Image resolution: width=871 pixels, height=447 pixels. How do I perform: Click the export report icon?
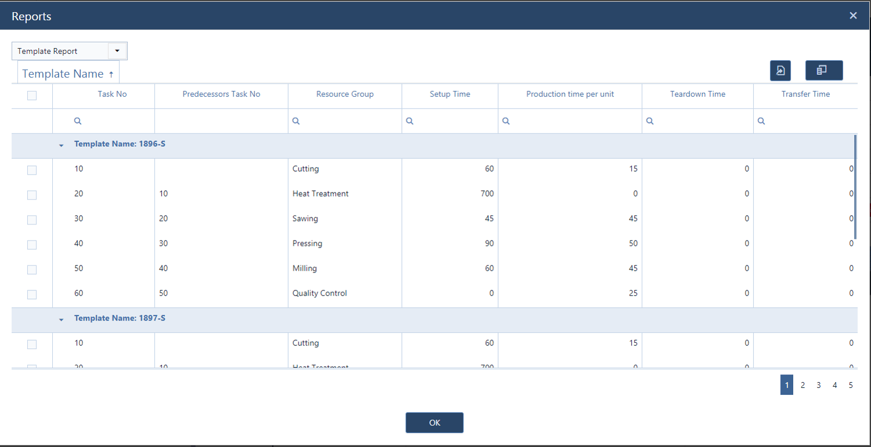[x=780, y=70]
